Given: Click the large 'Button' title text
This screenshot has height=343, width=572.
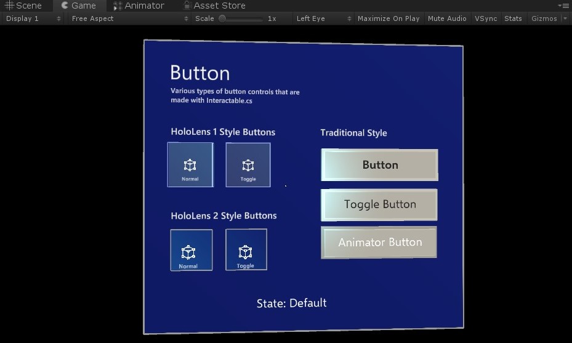Looking at the screenshot, I should [200, 73].
